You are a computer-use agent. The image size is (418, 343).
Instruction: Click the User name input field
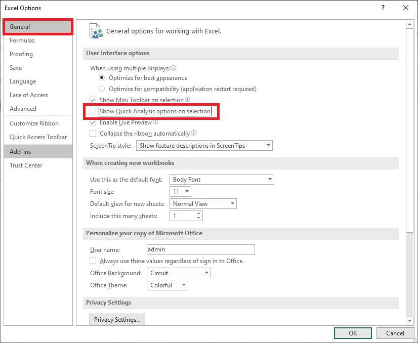201,250
